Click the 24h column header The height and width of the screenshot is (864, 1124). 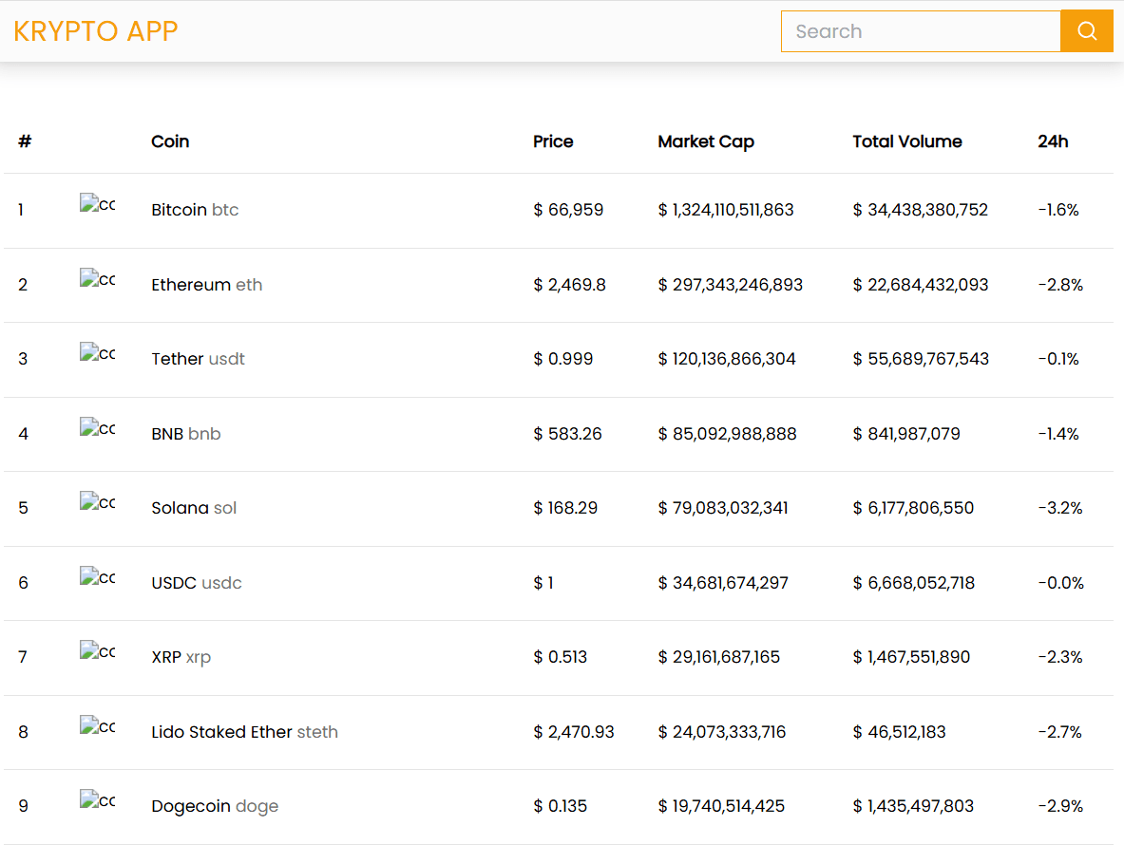click(1053, 141)
